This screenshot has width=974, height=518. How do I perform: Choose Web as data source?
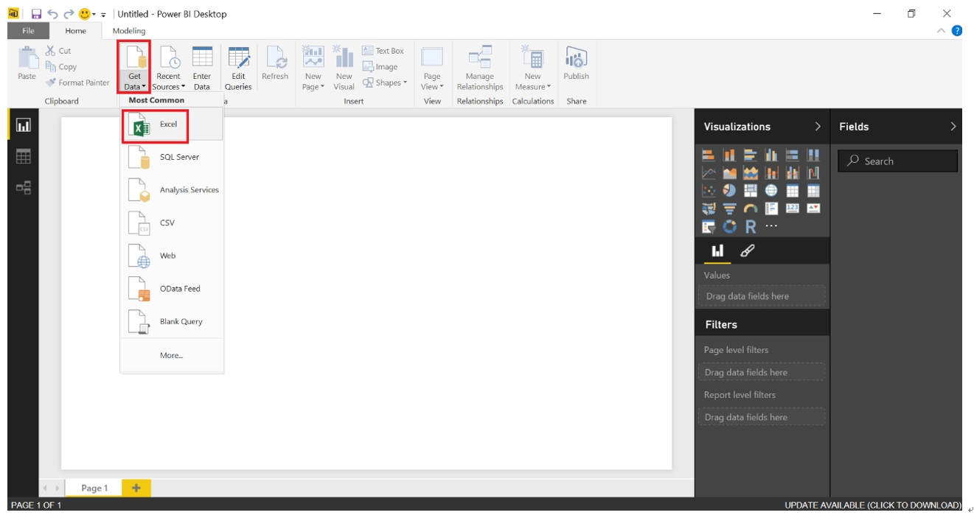(x=171, y=256)
